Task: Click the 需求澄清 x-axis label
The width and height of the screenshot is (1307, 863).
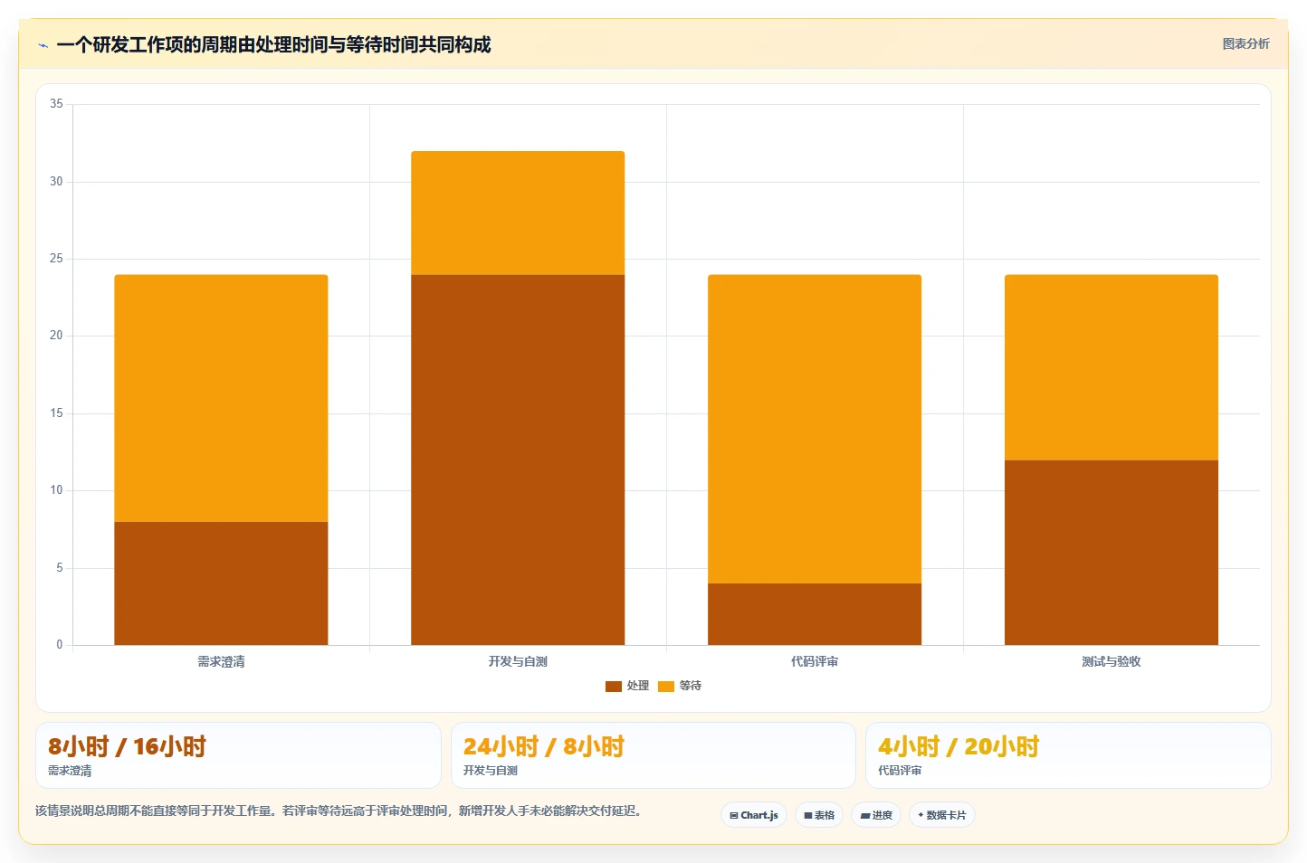Action: pyautogui.click(x=221, y=661)
